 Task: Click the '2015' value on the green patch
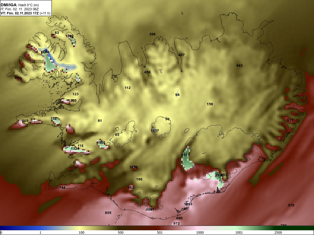pos(186,155)
